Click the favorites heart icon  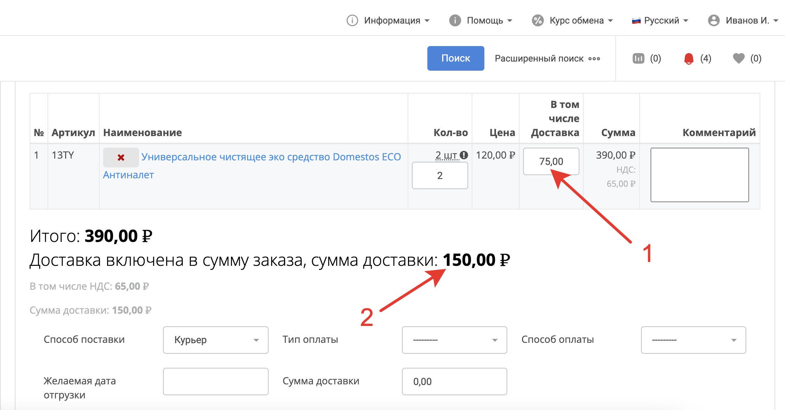[739, 58]
